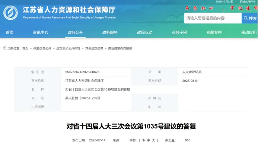The width and height of the screenshot is (258, 147).
Task: Open 资讯中心 menu
Action: click(x=41, y=32)
